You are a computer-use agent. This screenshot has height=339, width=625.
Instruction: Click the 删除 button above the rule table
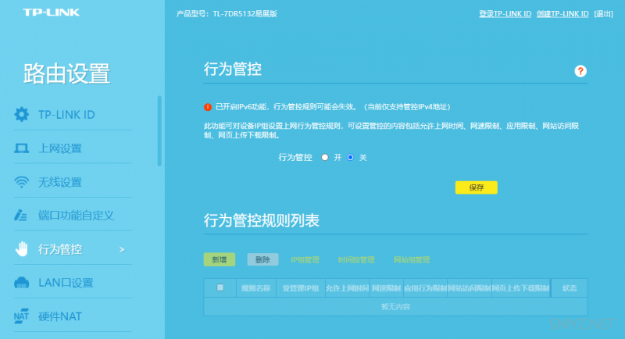tap(262, 259)
